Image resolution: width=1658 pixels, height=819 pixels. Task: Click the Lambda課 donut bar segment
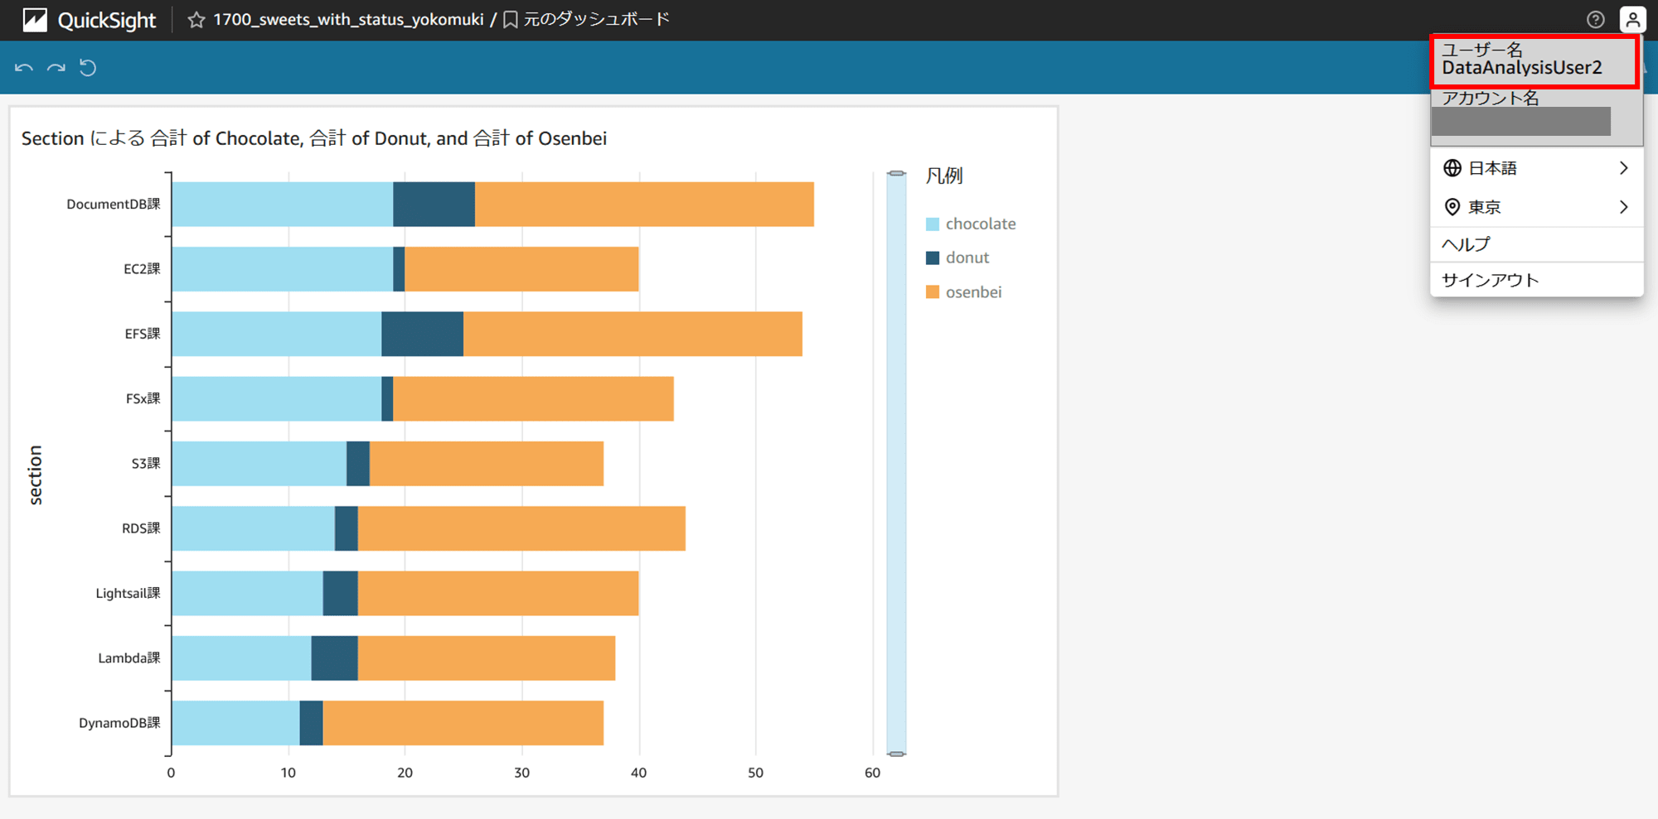pos(334,658)
